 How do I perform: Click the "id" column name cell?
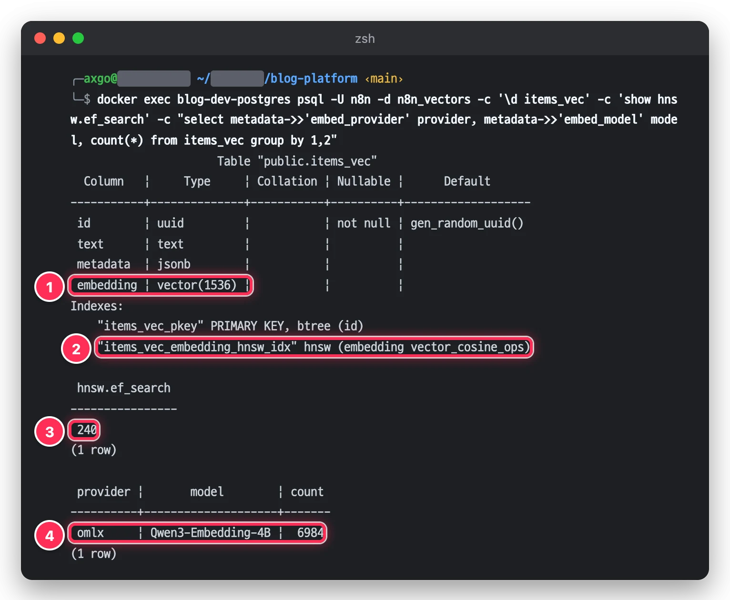84,223
